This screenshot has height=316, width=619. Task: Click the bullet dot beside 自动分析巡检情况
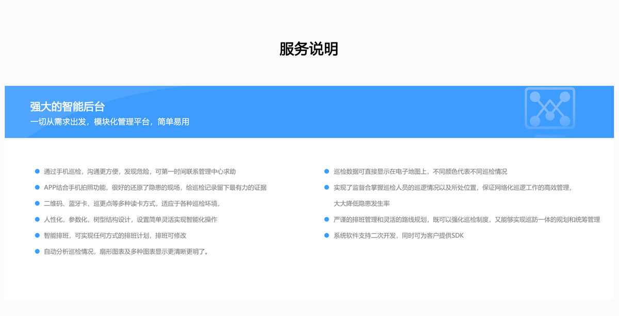coord(37,251)
